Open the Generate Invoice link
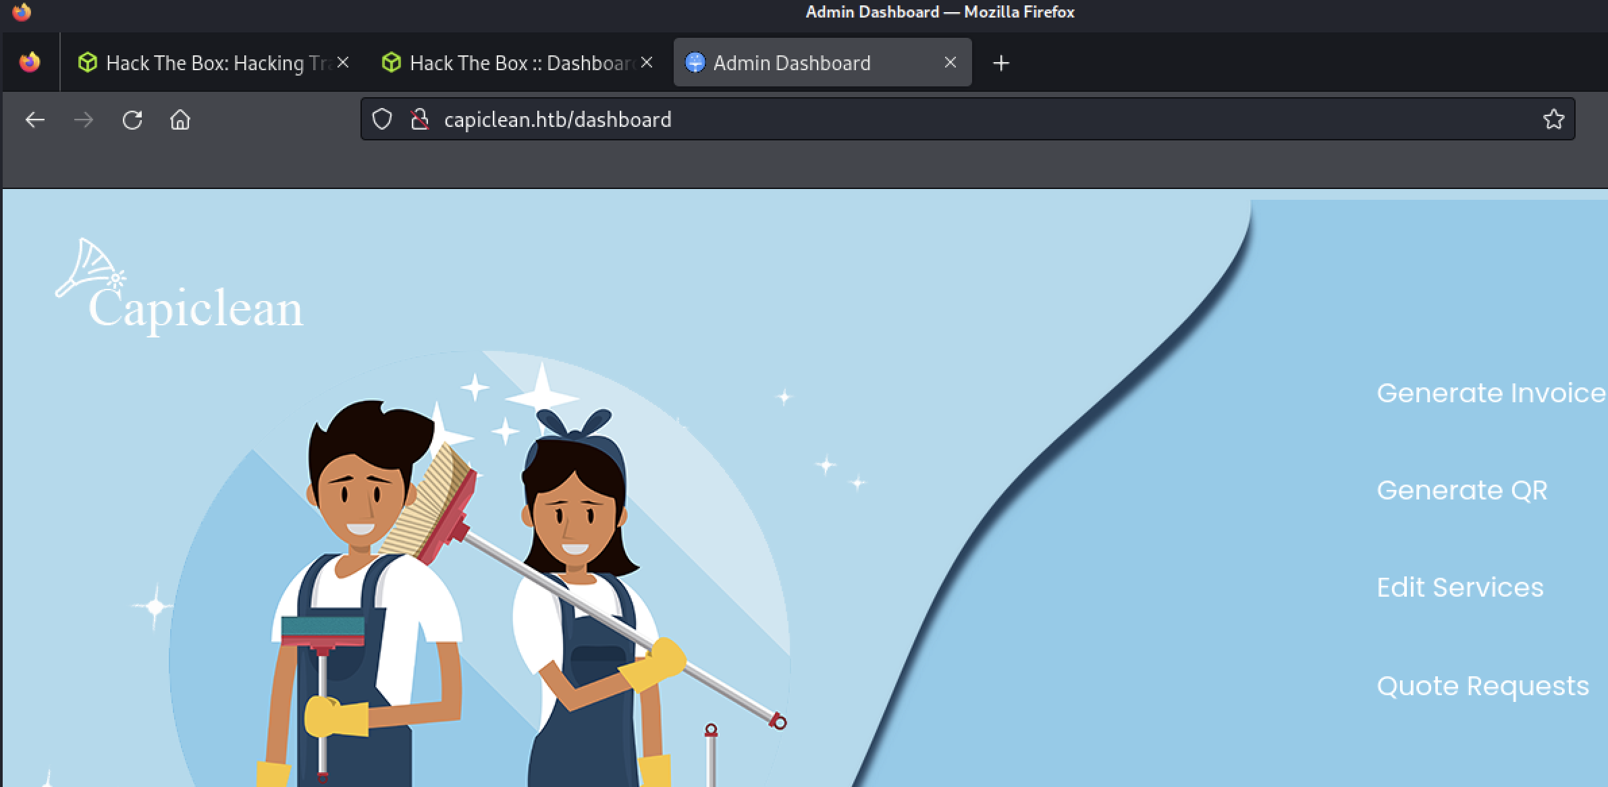This screenshot has width=1608, height=787. 1491,393
